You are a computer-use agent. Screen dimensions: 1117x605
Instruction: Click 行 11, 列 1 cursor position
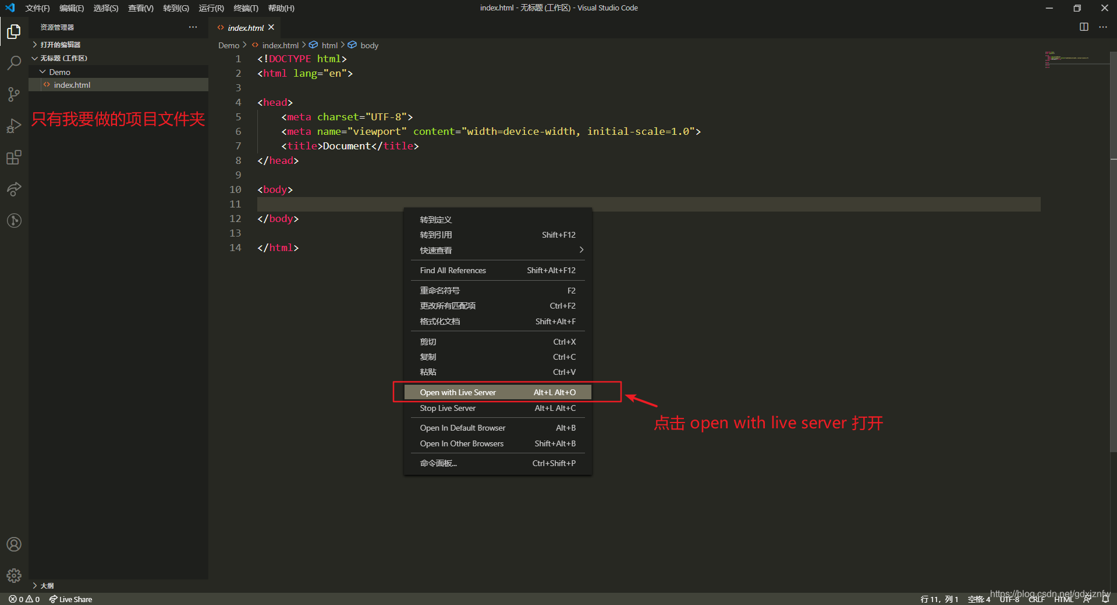coord(939,599)
